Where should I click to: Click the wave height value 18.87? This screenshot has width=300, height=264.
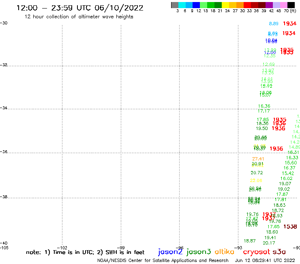tap(250, 241)
